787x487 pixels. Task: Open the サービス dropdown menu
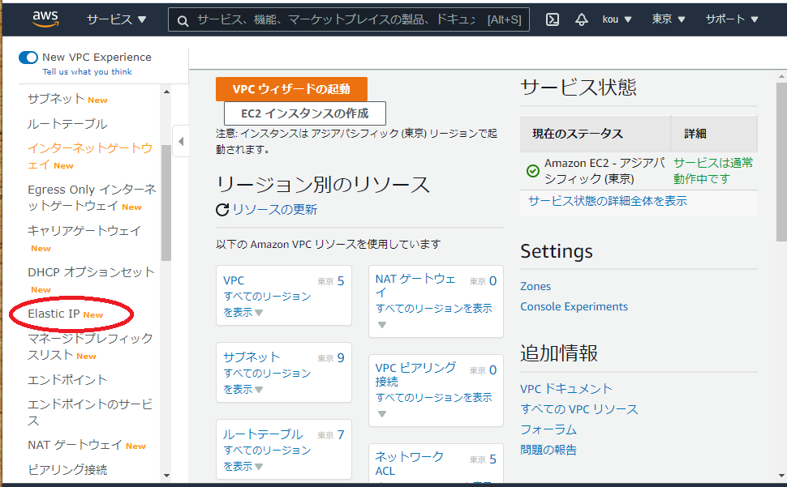click(x=116, y=19)
